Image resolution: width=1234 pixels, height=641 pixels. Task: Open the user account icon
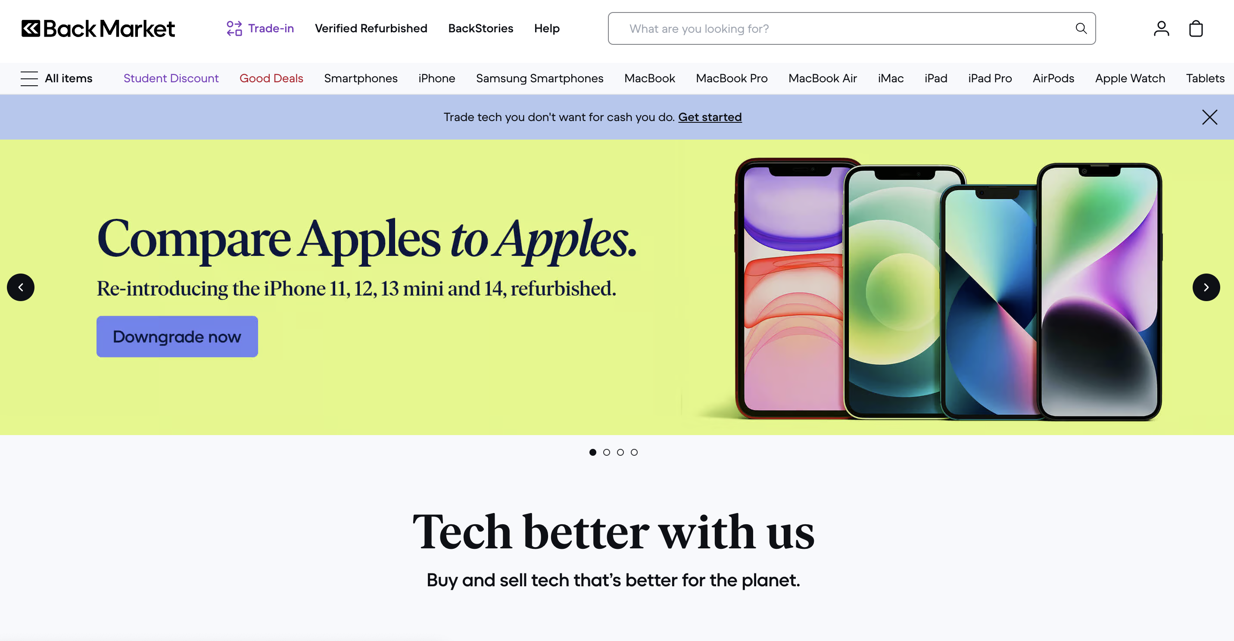click(1160, 28)
